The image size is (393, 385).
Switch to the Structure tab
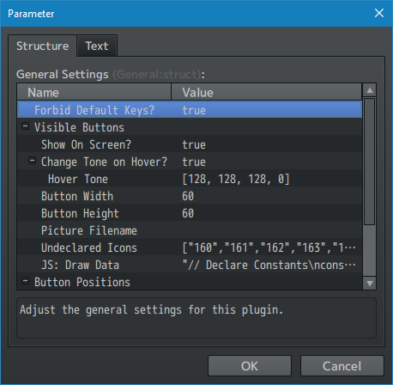(x=42, y=46)
